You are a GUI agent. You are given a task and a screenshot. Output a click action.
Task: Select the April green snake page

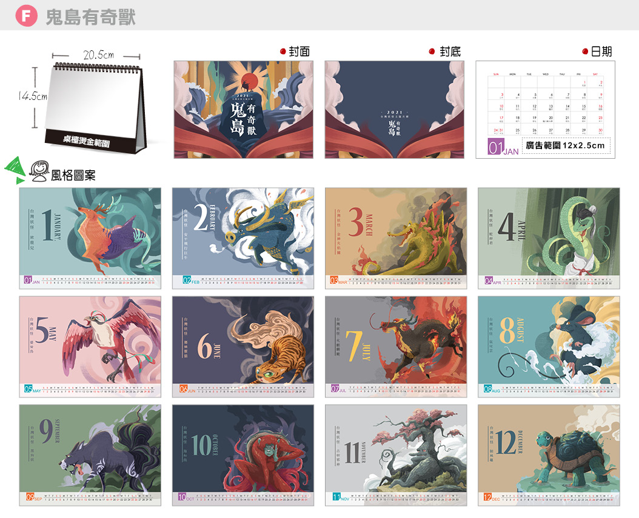pos(549,238)
